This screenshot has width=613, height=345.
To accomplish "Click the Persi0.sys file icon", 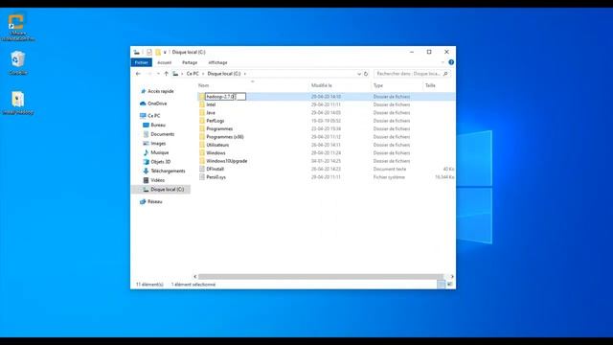I will click(202, 177).
